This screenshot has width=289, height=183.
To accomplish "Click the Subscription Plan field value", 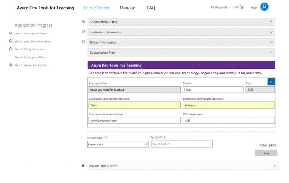I will point(135,90).
